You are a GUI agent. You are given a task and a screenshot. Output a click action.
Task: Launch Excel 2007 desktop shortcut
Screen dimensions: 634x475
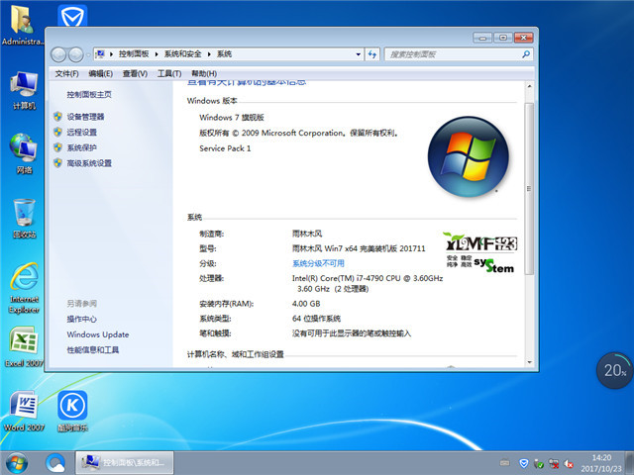(x=24, y=347)
